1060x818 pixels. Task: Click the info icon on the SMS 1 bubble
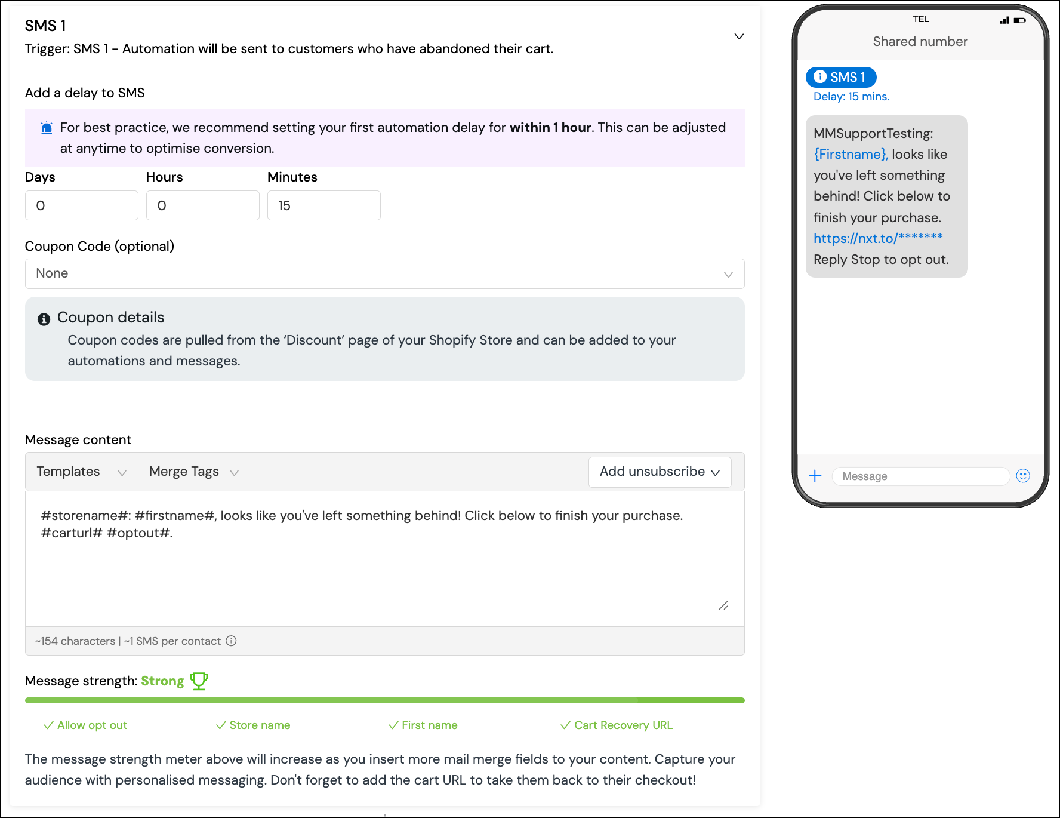820,77
